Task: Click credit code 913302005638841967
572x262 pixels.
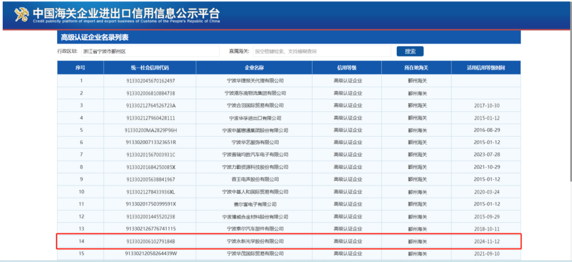Action: (150, 180)
